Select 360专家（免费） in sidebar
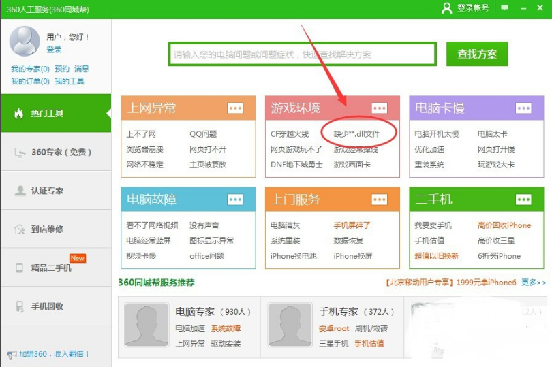552x367 pixels. point(56,152)
